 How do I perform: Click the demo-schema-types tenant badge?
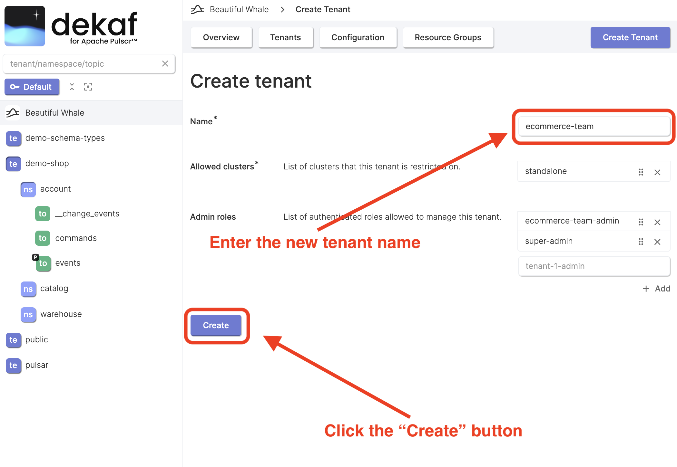coord(13,138)
